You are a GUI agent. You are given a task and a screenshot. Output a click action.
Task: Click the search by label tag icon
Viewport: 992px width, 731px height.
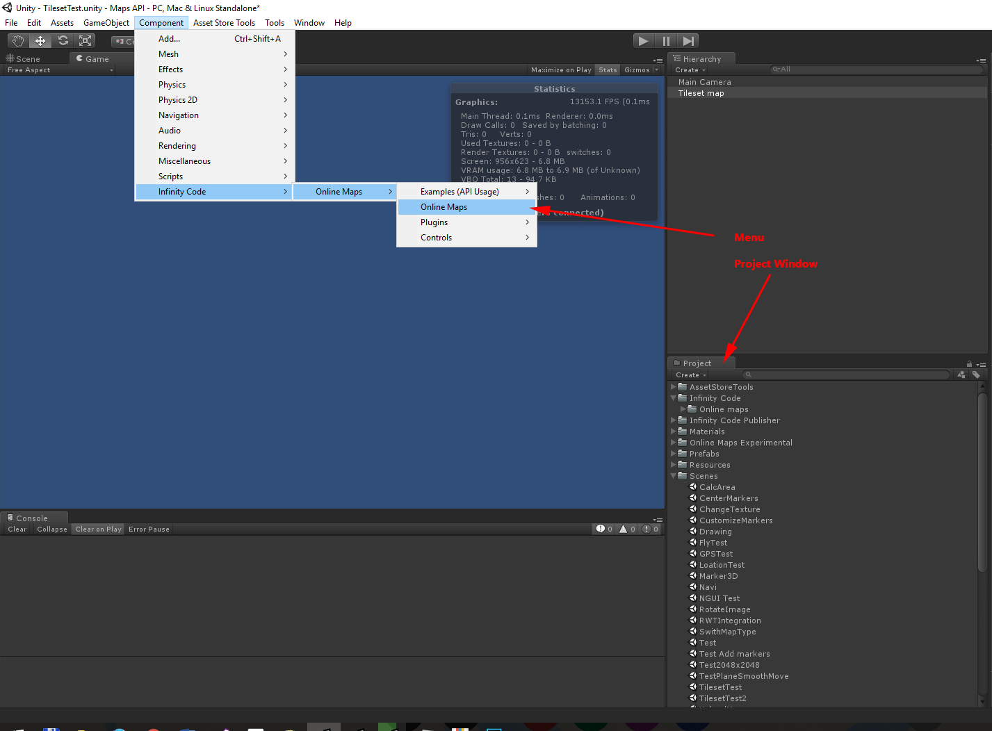[x=976, y=375]
